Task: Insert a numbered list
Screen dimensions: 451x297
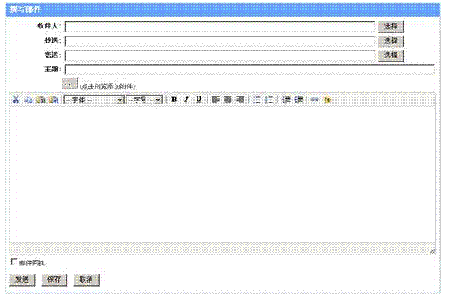Action: point(269,100)
